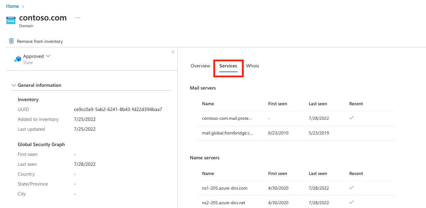Click the trash icon for Remove from inventory
426x208 pixels.
(x=11, y=41)
